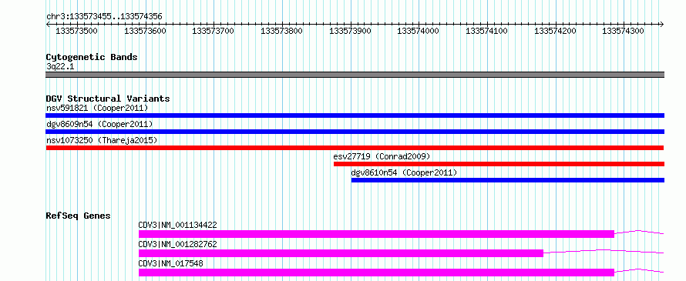Click the DGV Structural Variants track title
Screen dimensions: 686x281
click(108, 99)
